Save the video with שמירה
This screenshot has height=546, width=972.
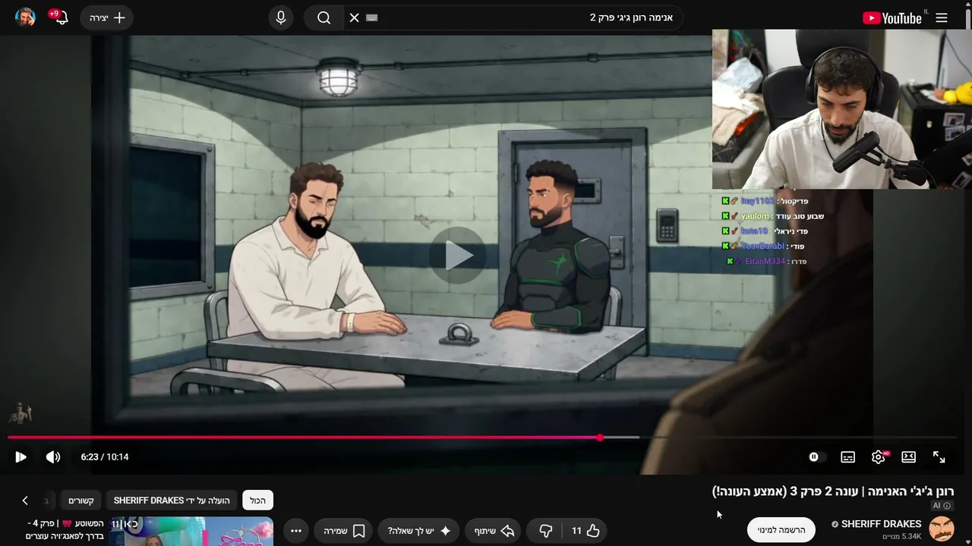pyautogui.click(x=345, y=531)
